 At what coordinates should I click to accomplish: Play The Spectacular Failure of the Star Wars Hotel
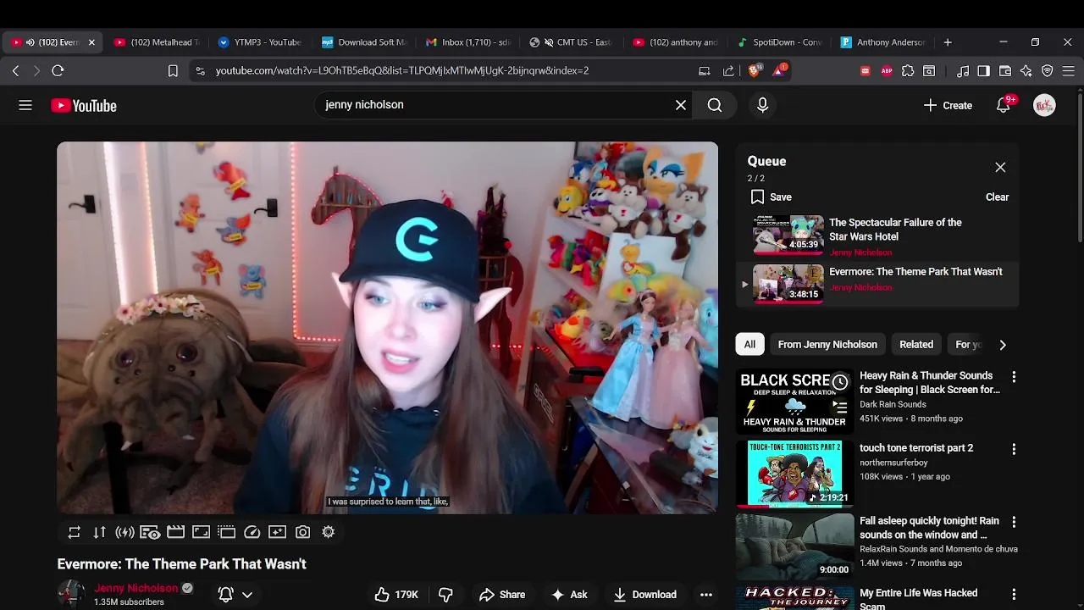(x=877, y=236)
